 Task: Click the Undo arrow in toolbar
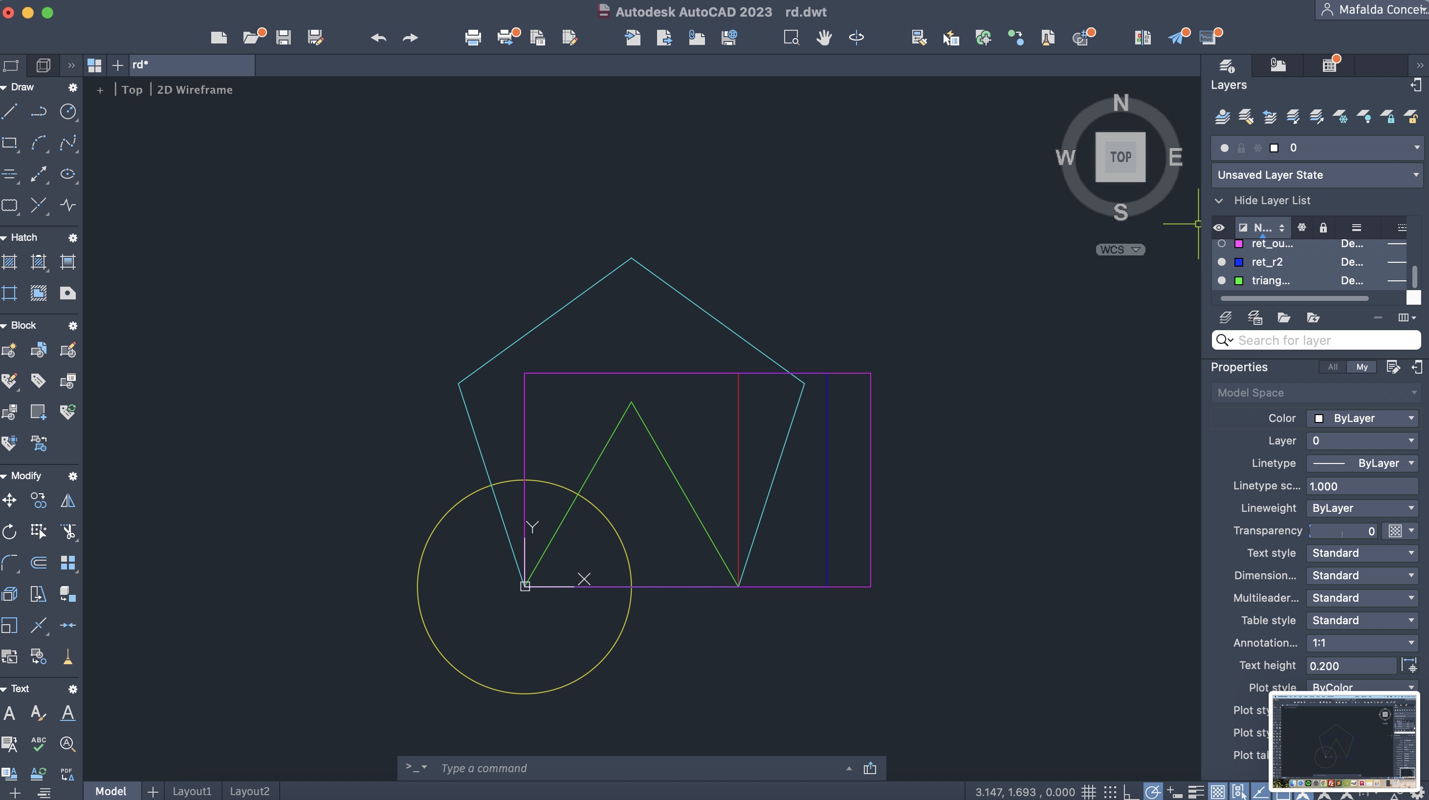[x=378, y=38]
